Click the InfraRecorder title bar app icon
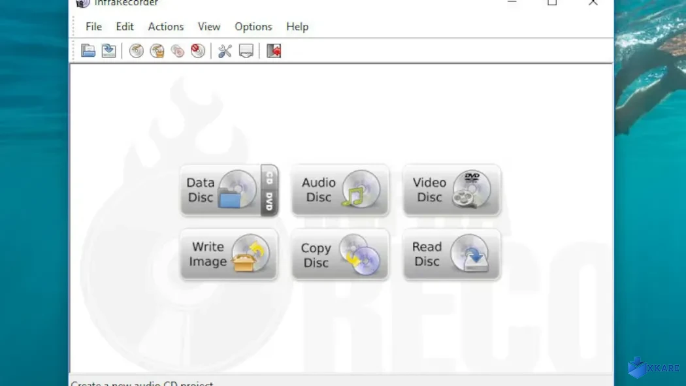The image size is (686, 386). click(x=83, y=3)
